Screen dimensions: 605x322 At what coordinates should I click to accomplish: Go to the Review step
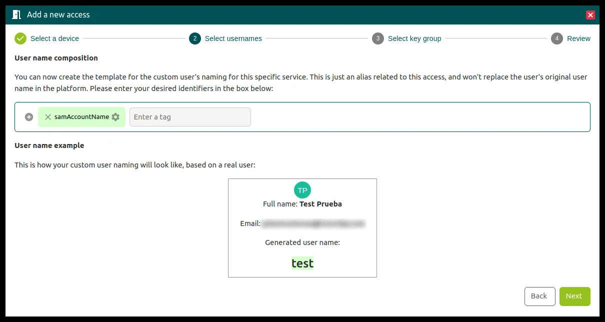coord(578,38)
